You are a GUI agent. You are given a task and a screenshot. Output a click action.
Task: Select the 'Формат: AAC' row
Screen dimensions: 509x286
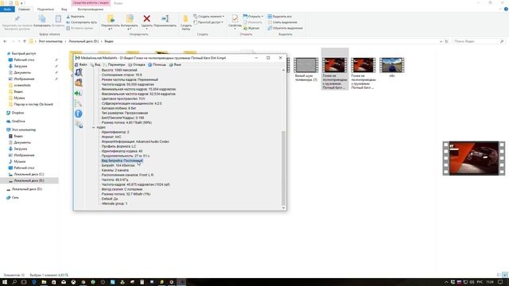111,137
